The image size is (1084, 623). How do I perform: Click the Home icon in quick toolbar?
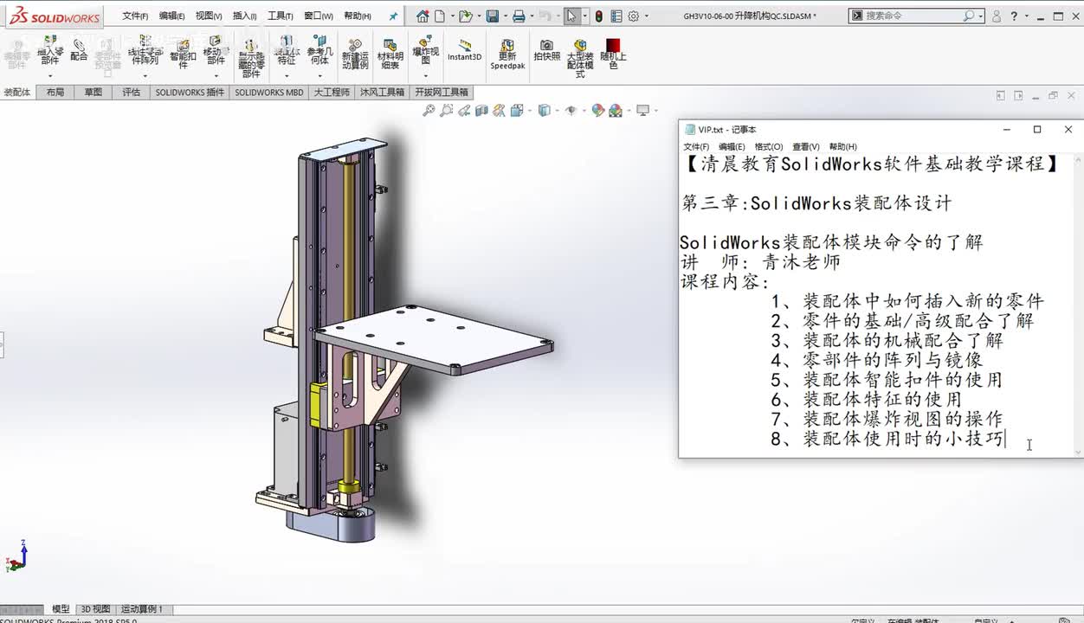423,16
